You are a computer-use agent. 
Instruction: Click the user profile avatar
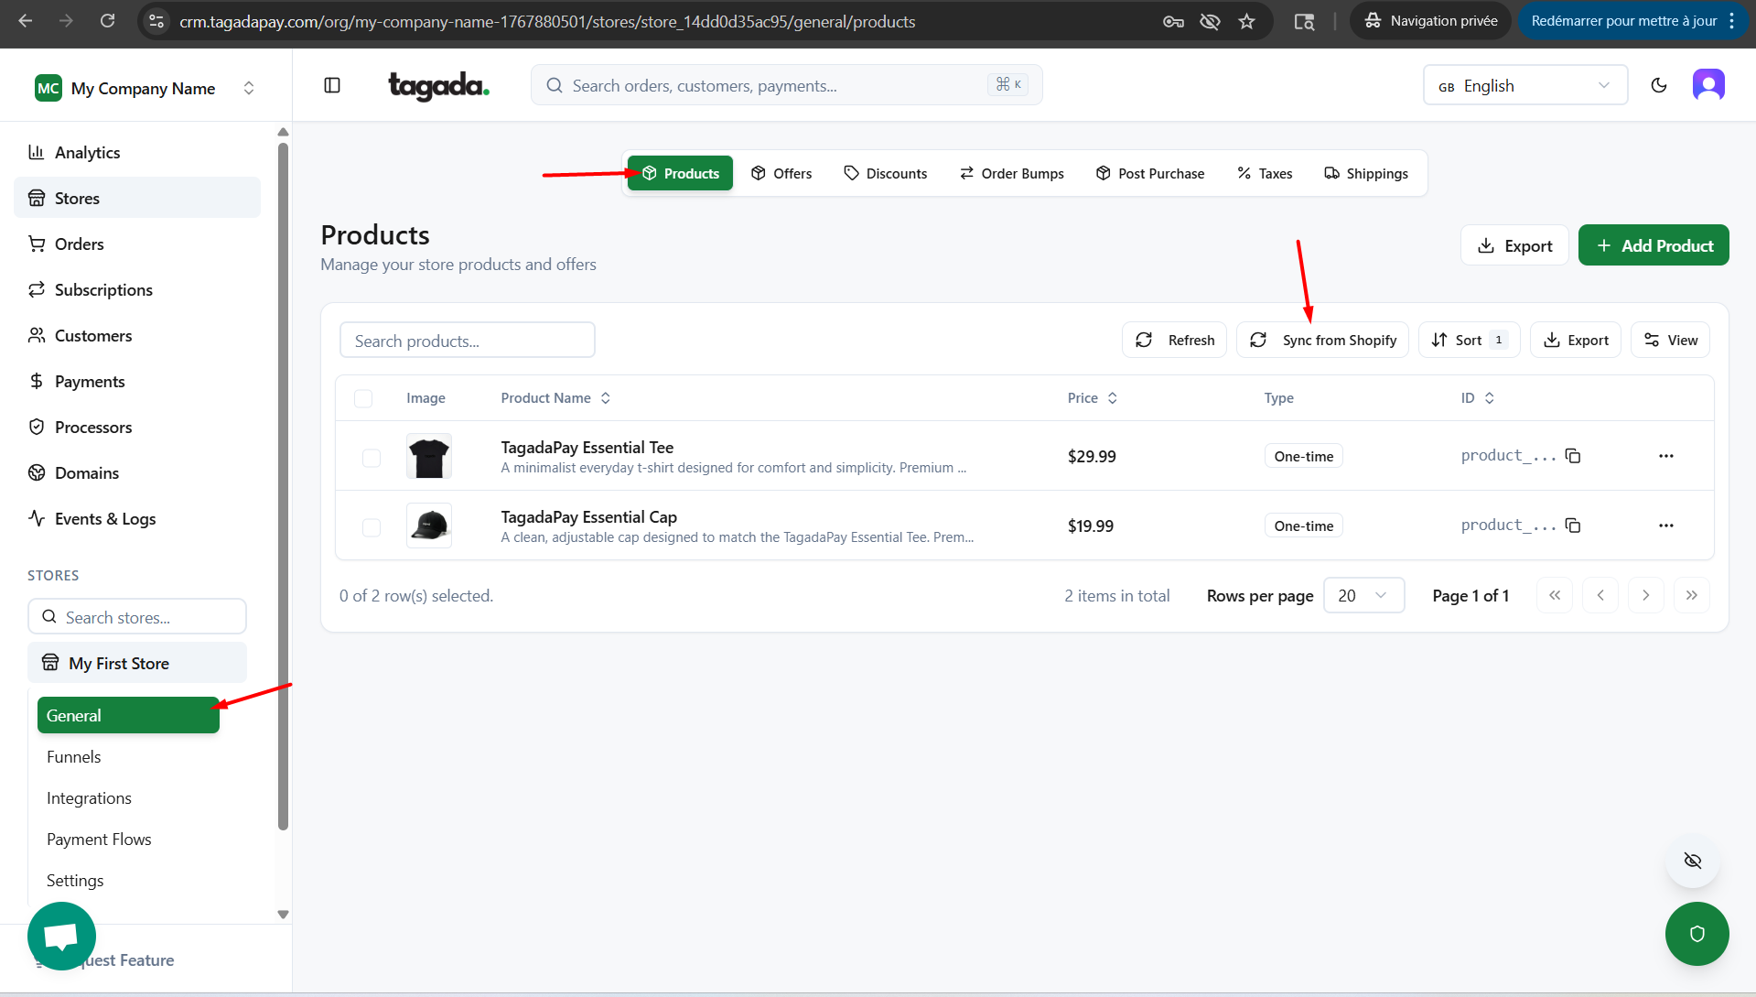[x=1708, y=85]
